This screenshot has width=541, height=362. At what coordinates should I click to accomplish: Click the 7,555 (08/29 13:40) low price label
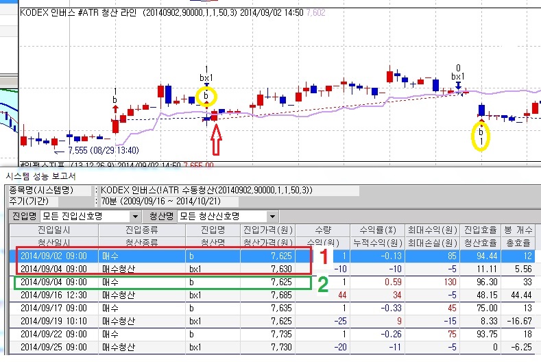click(103, 150)
